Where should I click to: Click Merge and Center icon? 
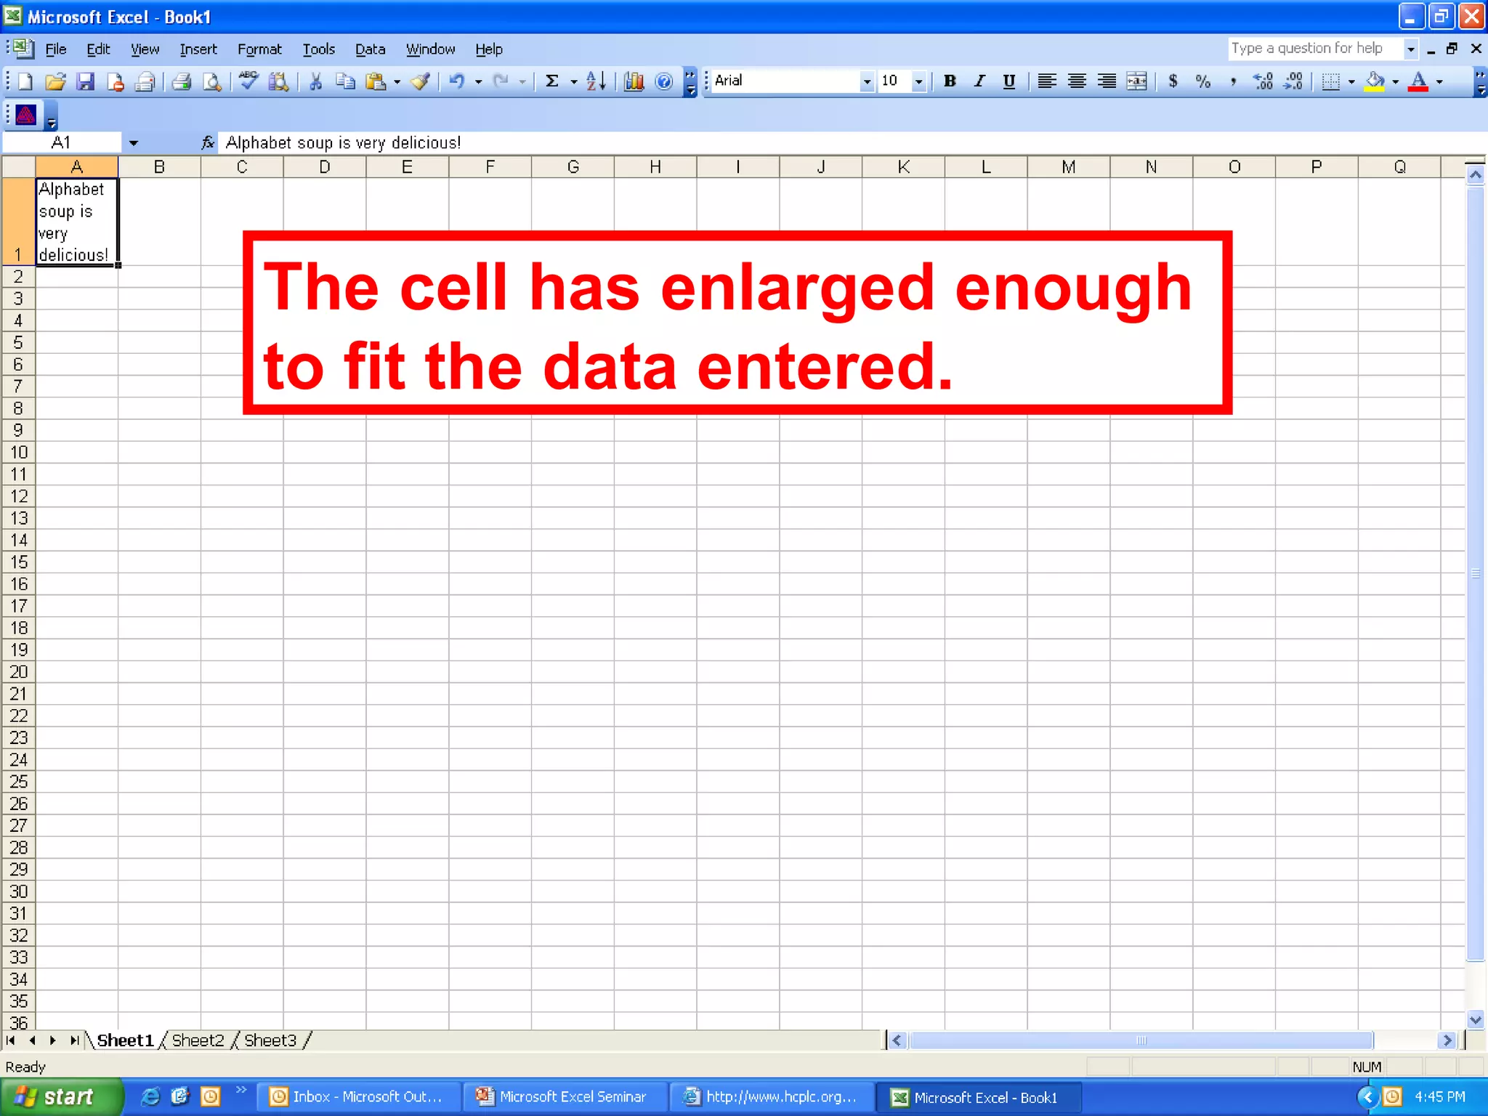point(1137,81)
